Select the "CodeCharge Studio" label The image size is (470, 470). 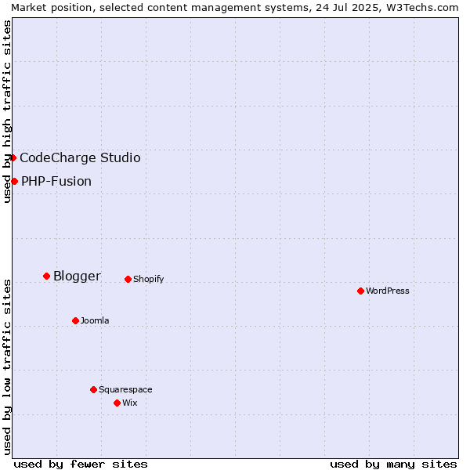click(x=80, y=158)
